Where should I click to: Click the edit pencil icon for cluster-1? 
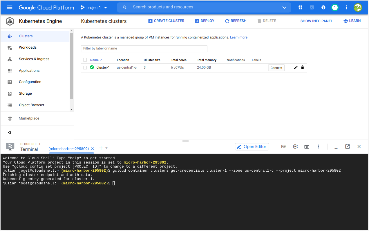coord(296,67)
